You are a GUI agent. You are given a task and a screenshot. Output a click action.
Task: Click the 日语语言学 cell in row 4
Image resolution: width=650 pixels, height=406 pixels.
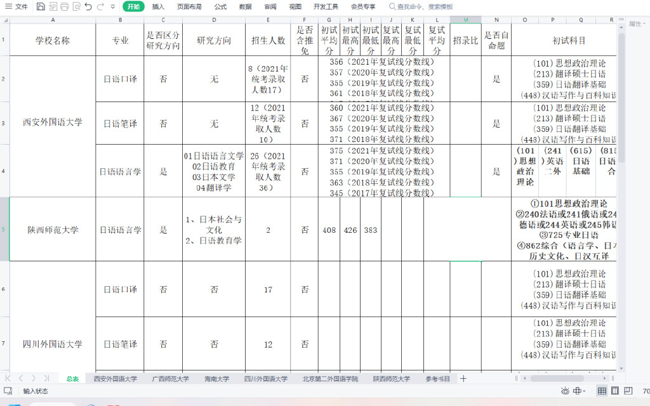(120, 171)
